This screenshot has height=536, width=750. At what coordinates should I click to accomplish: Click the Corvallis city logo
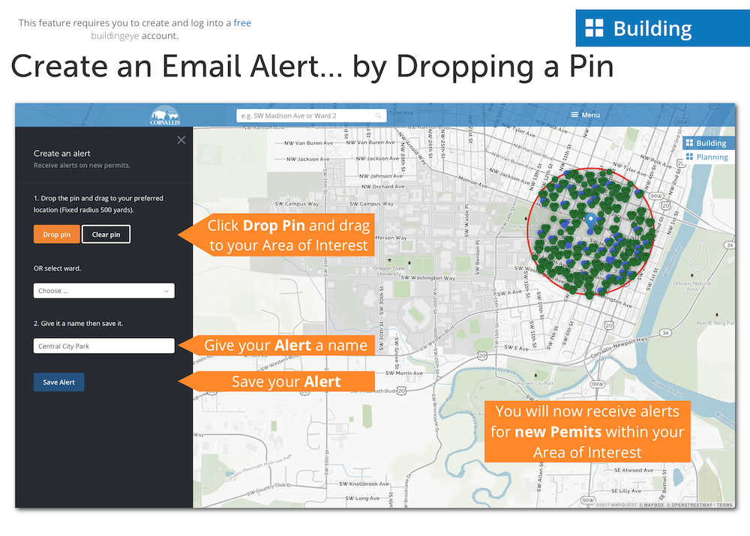click(165, 115)
